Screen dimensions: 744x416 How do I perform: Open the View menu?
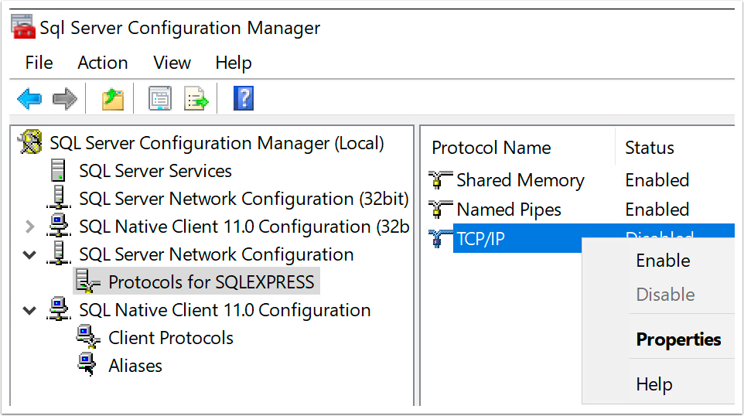[172, 63]
